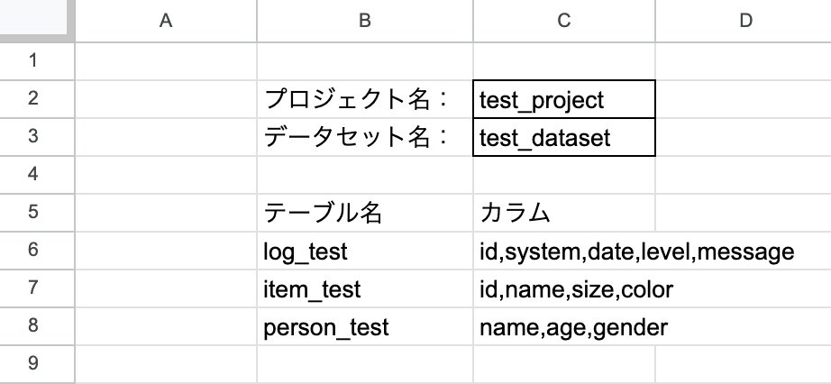The image size is (831, 384).
Task: Select column D header
Action: (744, 21)
